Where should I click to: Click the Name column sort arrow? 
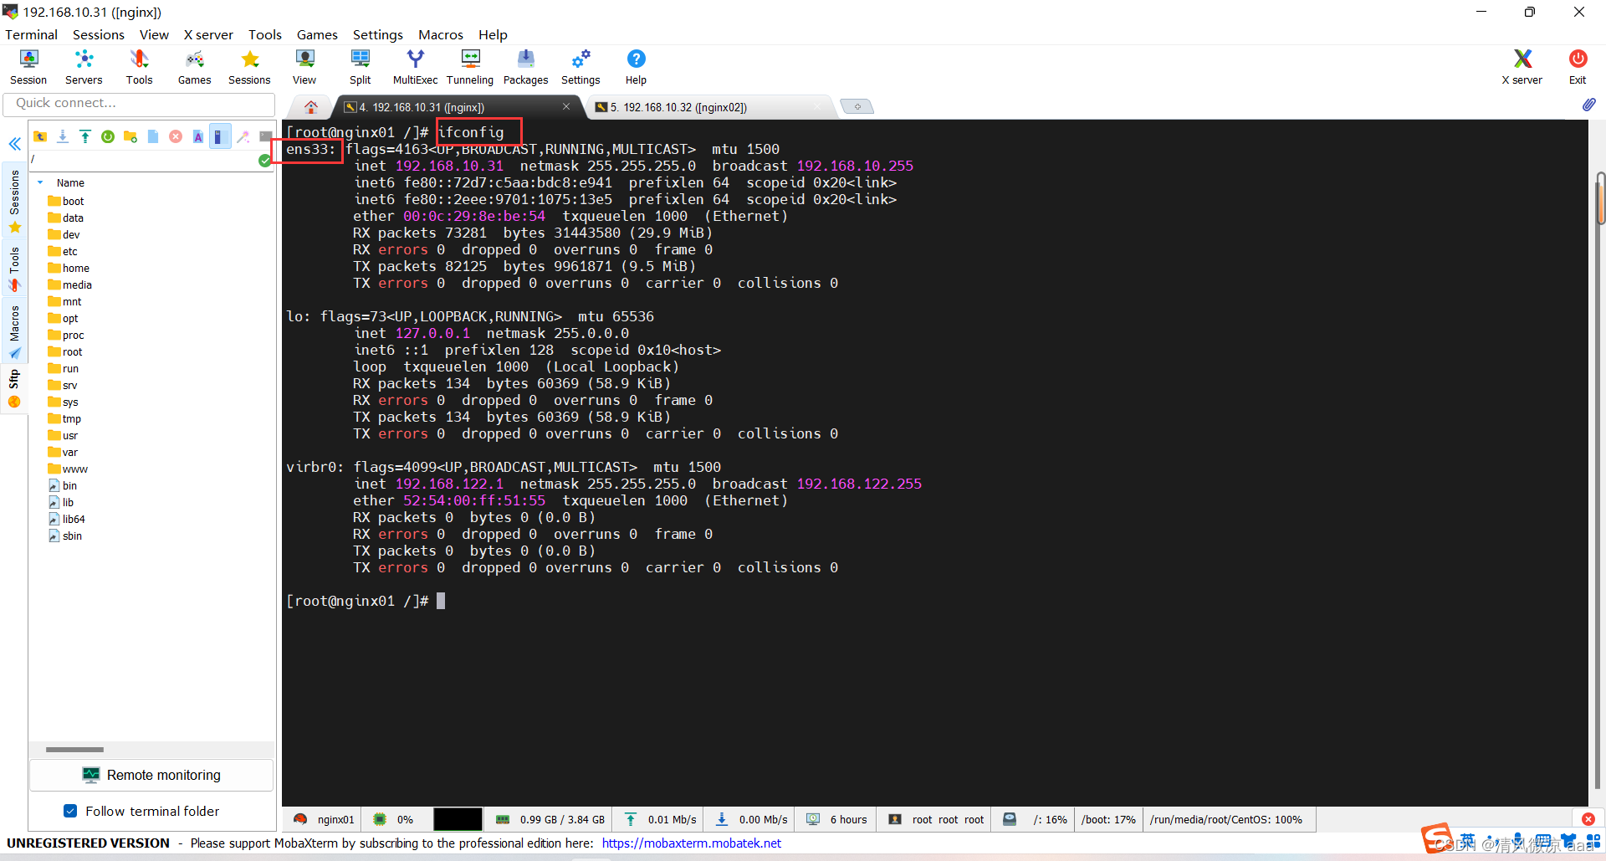[x=40, y=182]
